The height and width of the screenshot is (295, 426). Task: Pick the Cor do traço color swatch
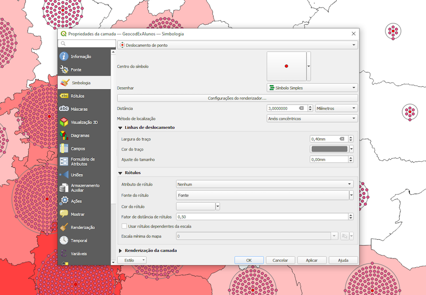tap(329, 149)
